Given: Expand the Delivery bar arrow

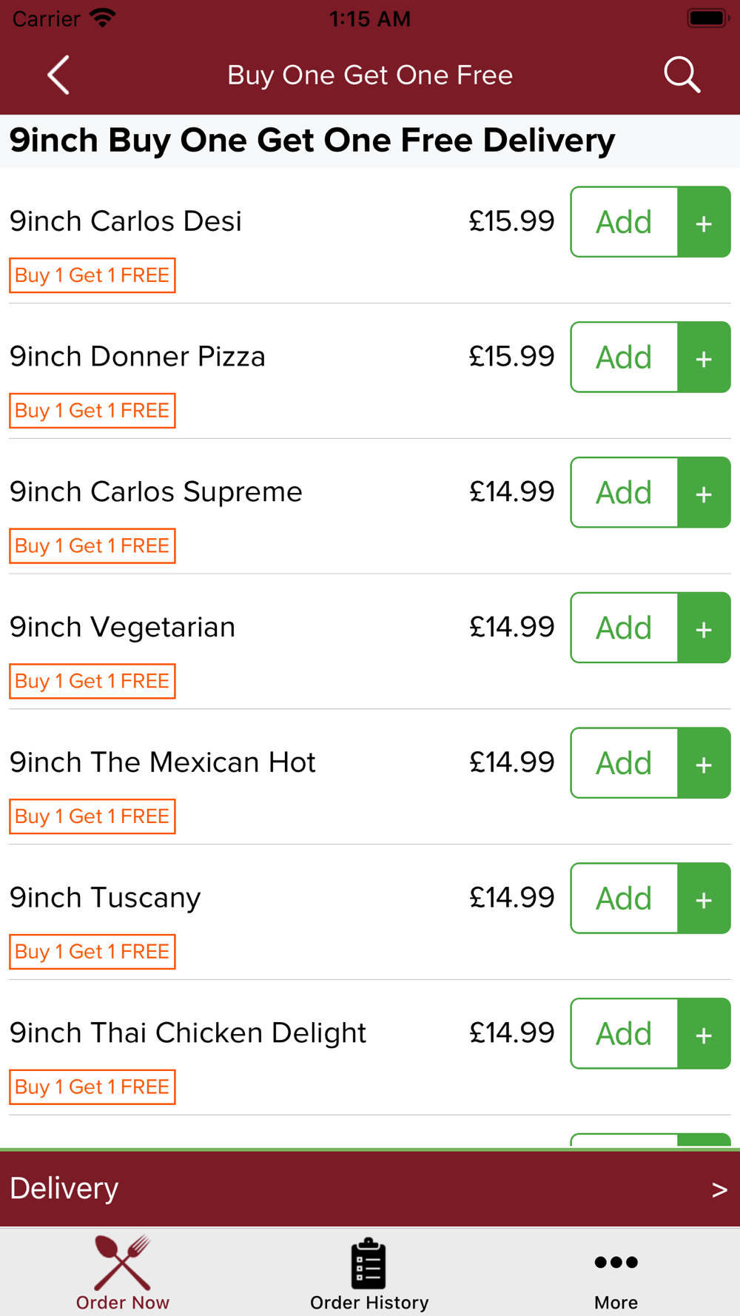Looking at the screenshot, I should [719, 1189].
